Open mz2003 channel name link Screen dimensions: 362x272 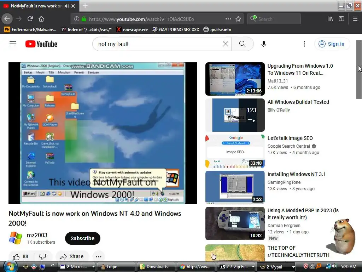pyautogui.click(x=37, y=235)
